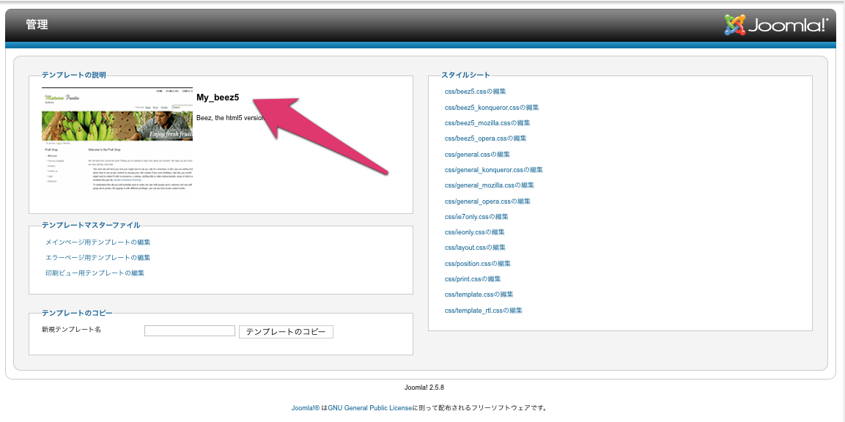Open css/beez5_mozilla.css editor
The image size is (845, 422).
[487, 122]
